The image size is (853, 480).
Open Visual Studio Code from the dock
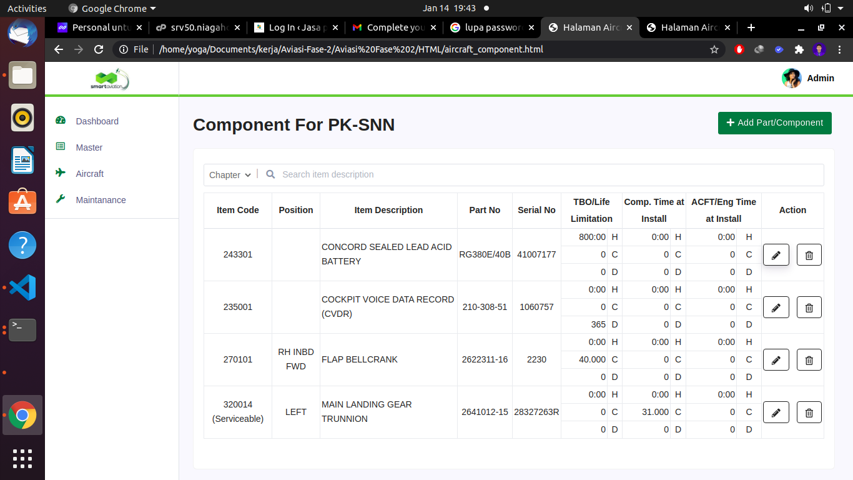[22, 287]
